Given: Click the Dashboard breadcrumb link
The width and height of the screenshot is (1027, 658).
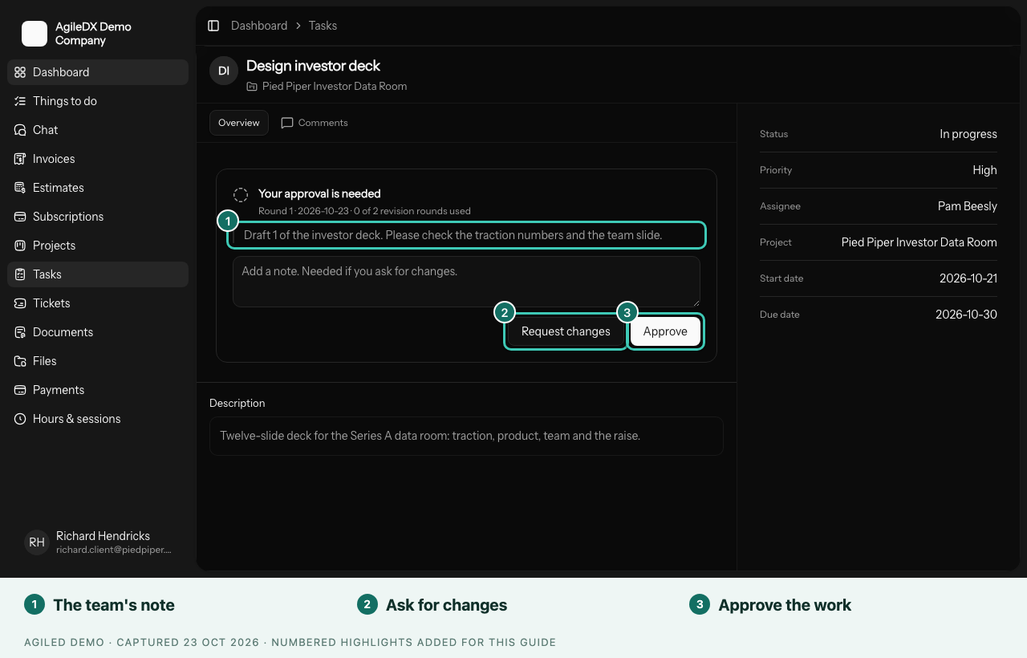Looking at the screenshot, I should pos(259,26).
